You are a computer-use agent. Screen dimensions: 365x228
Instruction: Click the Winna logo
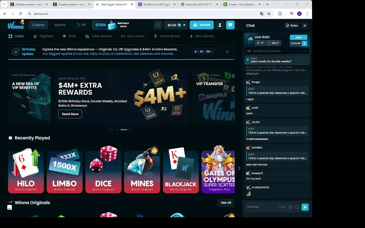(x=16, y=24)
